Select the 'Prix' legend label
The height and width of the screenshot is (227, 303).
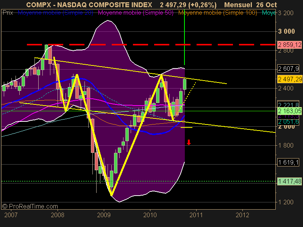click(x=8, y=13)
